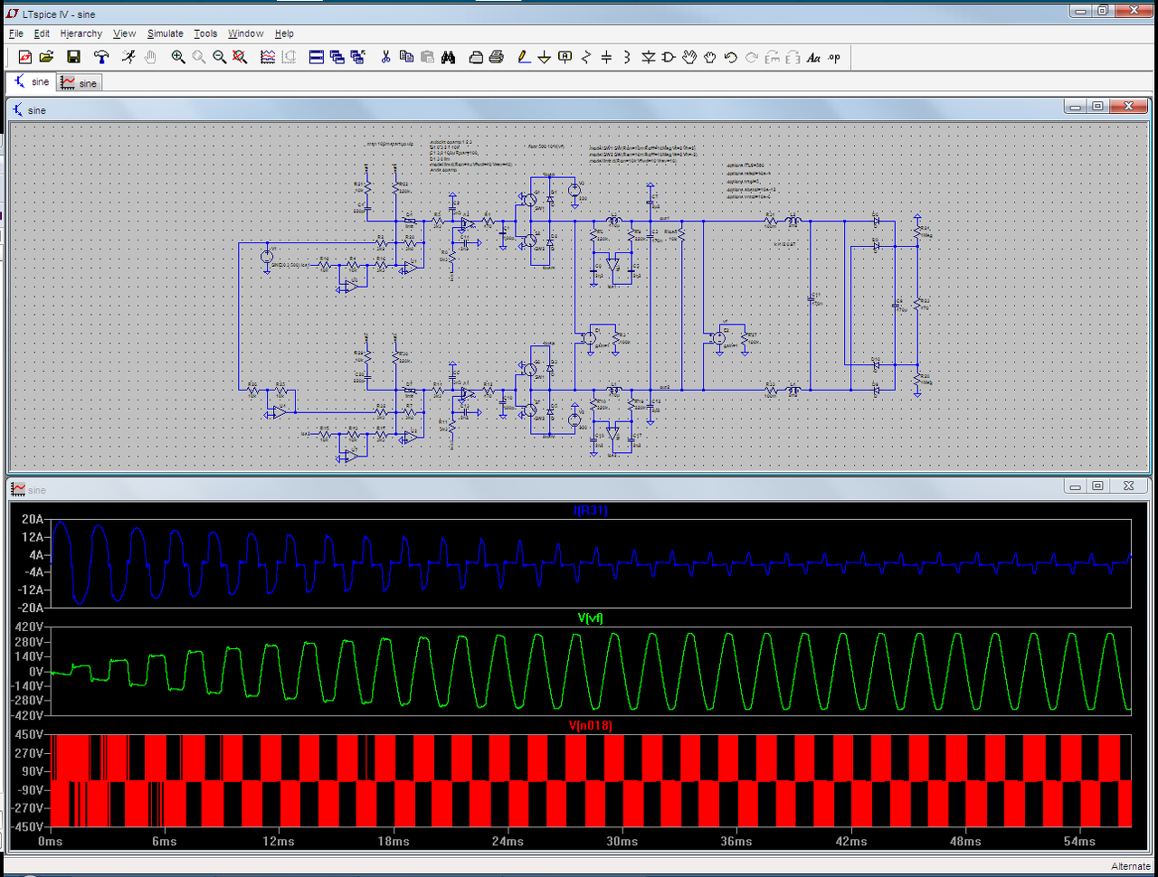Image resolution: width=1158 pixels, height=877 pixels.
Task: Select the Capacitor component tool
Action: [x=606, y=57]
